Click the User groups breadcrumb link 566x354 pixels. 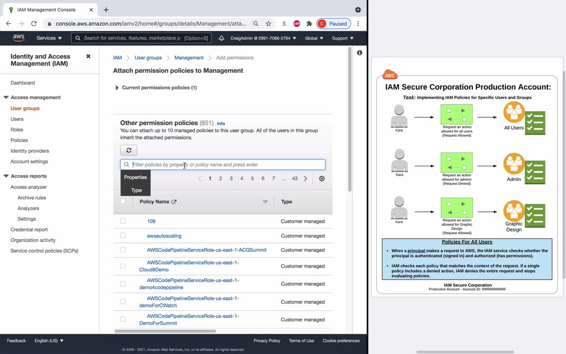(x=148, y=58)
